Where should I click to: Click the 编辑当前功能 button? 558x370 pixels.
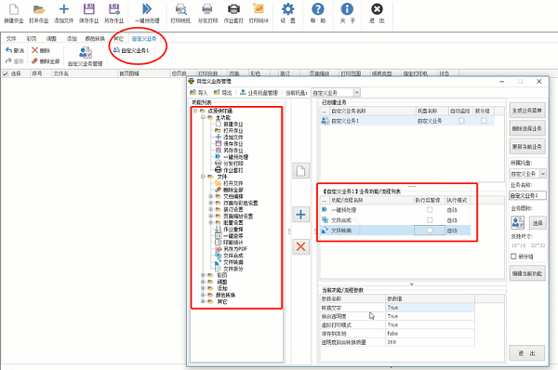(527, 273)
